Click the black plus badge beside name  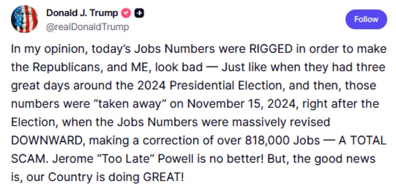click(x=139, y=13)
